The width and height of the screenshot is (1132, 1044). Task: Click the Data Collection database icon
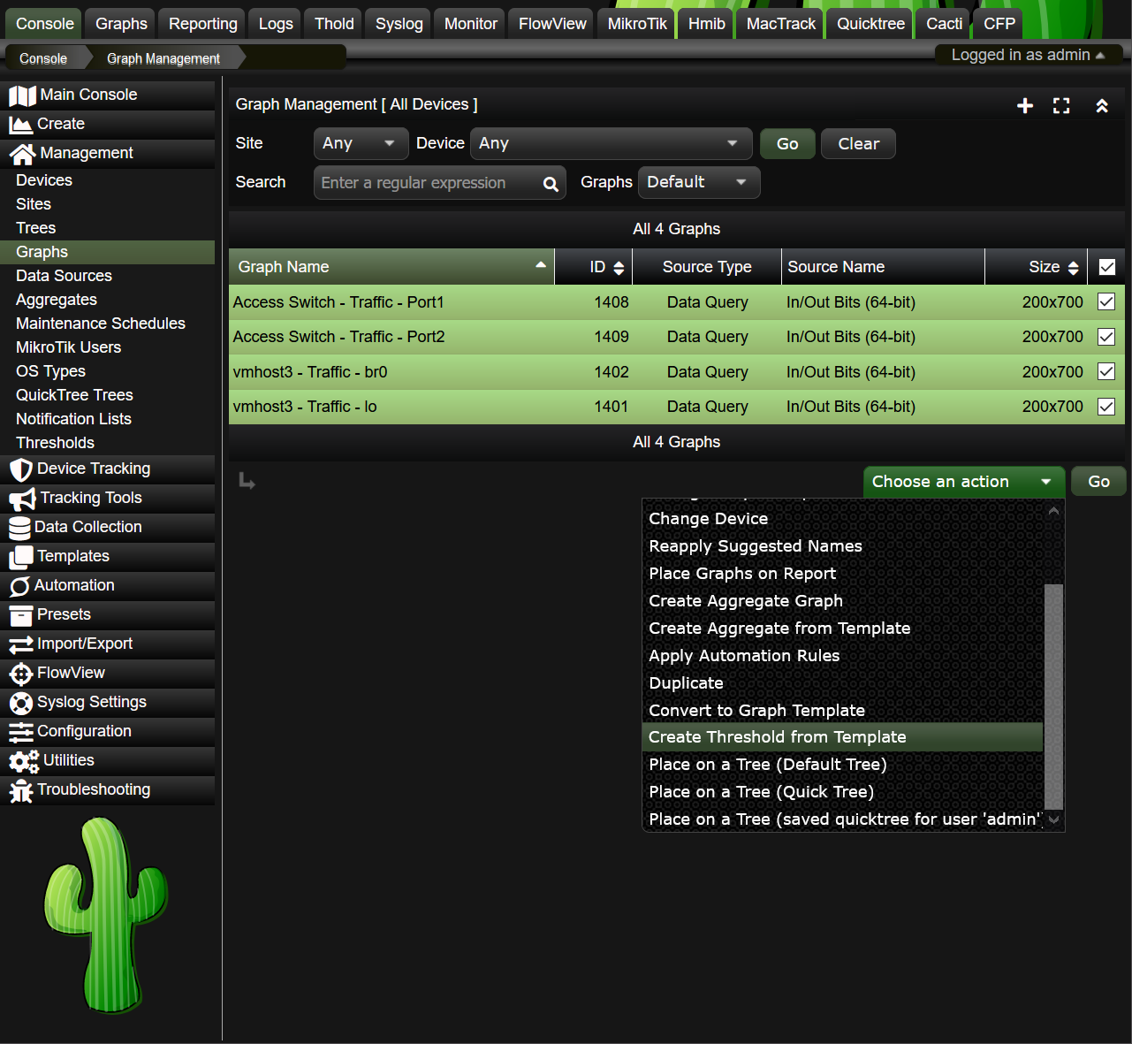(x=20, y=528)
